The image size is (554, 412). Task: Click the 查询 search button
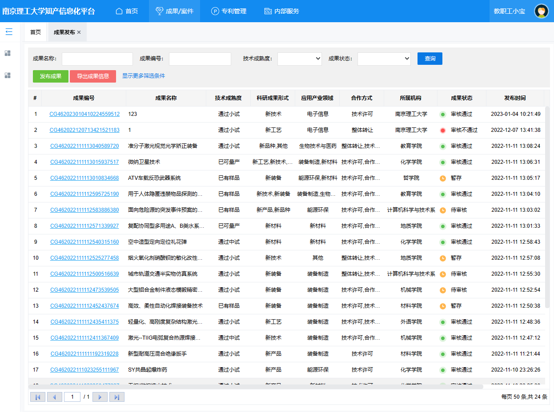tap(430, 59)
